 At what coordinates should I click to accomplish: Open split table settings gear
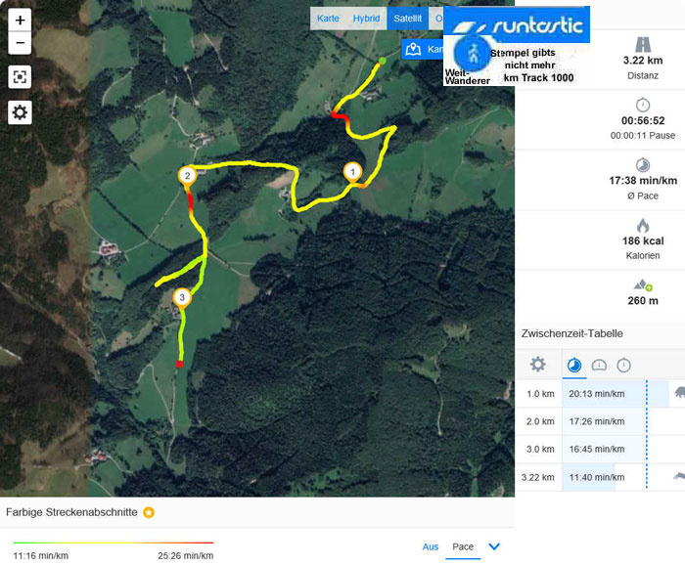click(538, 365)
